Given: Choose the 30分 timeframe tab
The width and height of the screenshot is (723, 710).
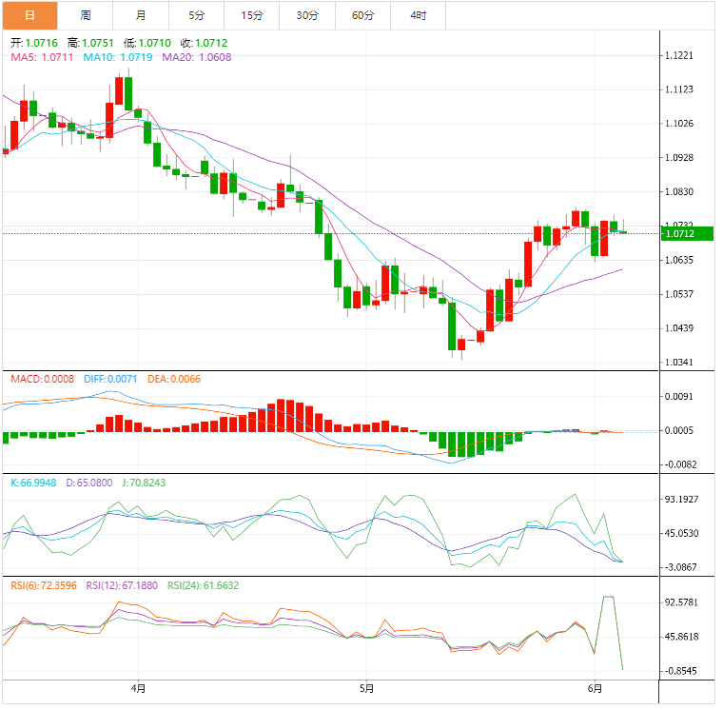Looking at the screenshot, I should (307, 15).
